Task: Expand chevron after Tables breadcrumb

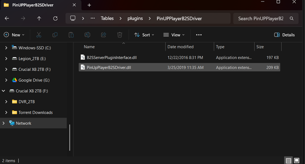Action: (120, 19)
